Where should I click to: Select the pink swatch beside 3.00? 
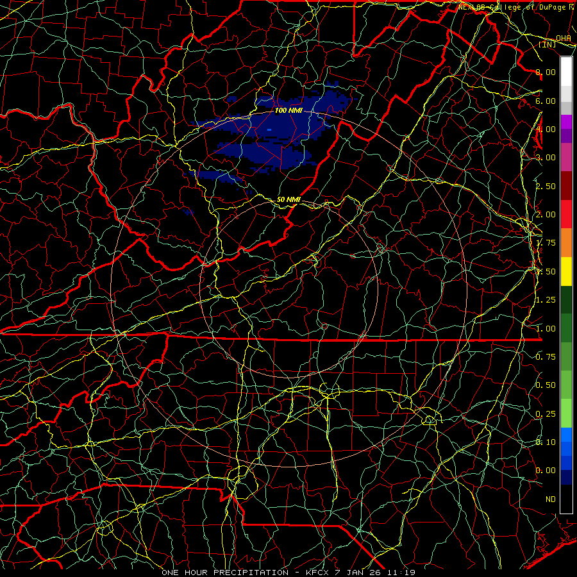coord(566,158)
